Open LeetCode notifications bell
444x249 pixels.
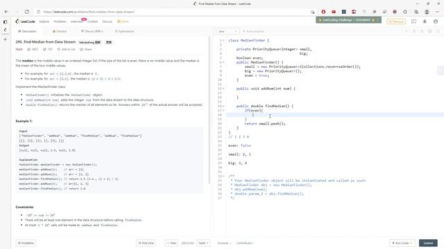[x=425, y=21]
